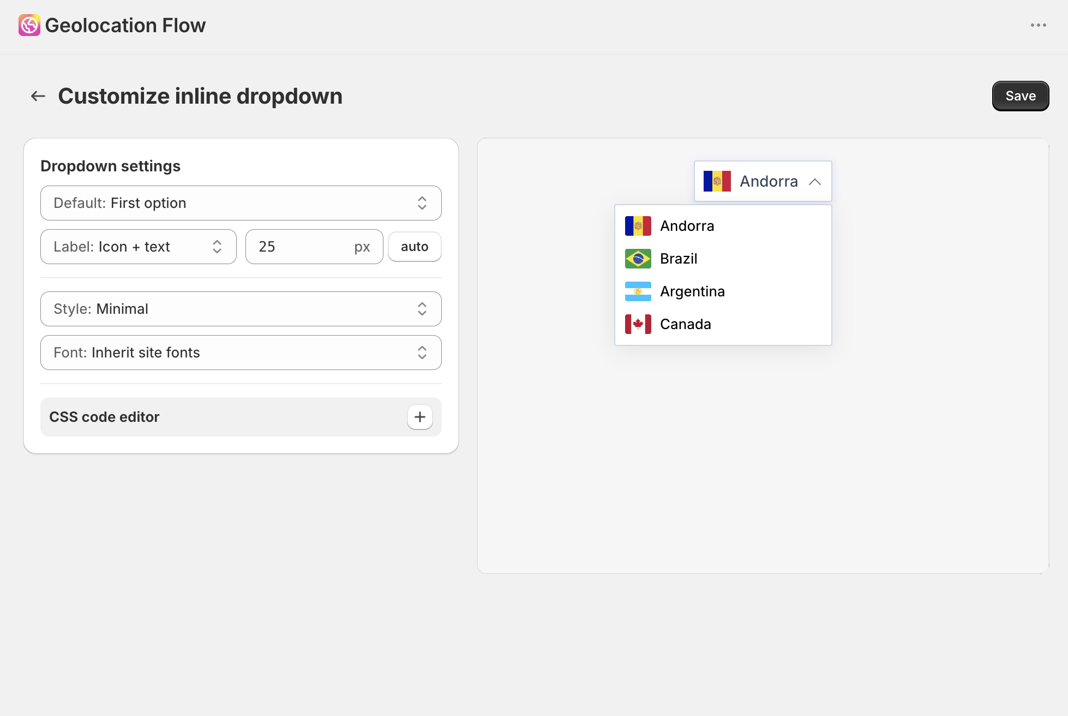Select Argentina in the preview dropdown
This screenshot has height=716, width=1068.
pos(692,291)
